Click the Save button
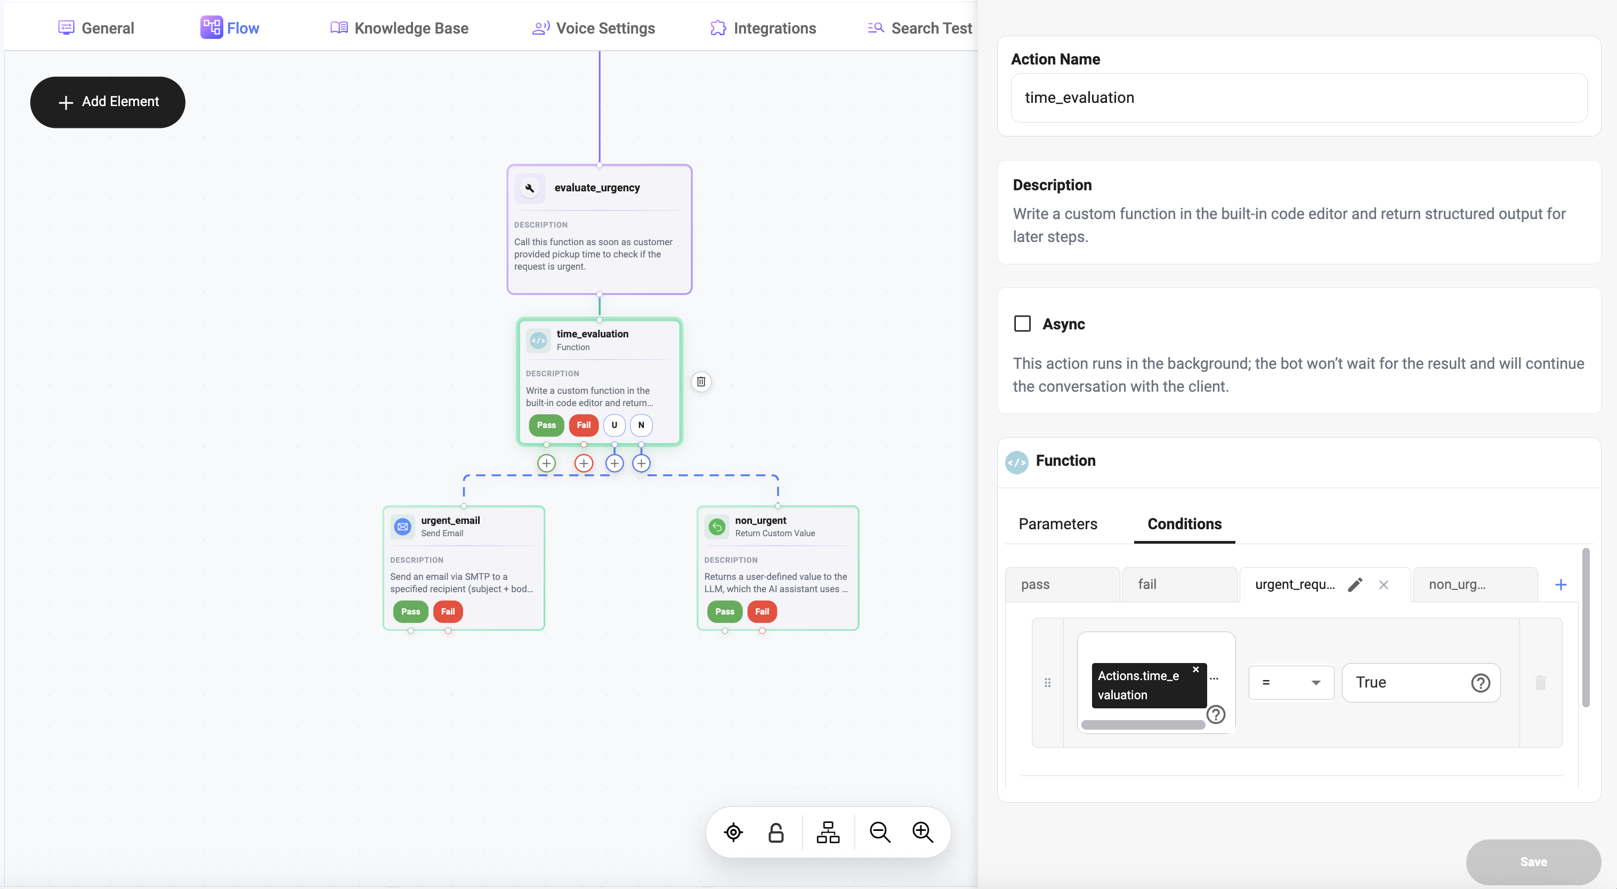Screen dimensions: 1617x889 tap(1532, 861)
